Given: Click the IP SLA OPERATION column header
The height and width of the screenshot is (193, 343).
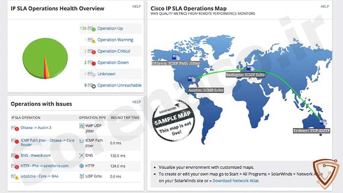Looking at the screenshot, I should [x=26, y=118].
